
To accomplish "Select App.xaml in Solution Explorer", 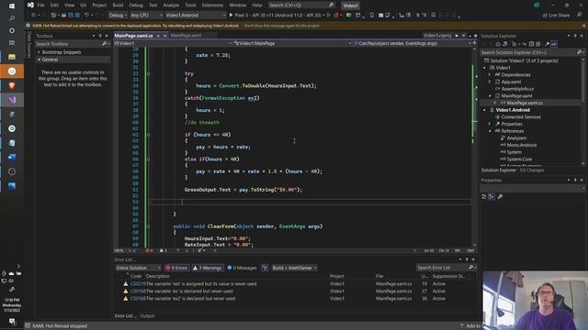I will pyautogui.click(x=511, y=82).
